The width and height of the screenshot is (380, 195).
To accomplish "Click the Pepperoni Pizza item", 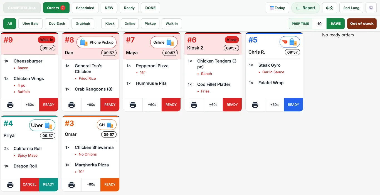I will pos(152,66).
